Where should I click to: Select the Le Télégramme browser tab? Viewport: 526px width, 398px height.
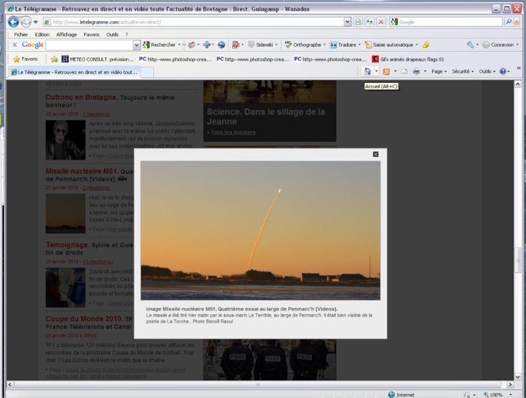pos(74,72)
